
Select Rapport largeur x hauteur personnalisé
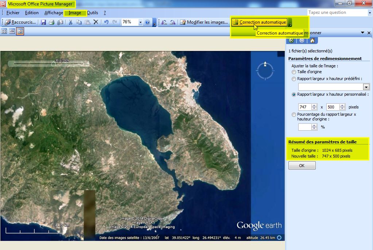[294, 95]
